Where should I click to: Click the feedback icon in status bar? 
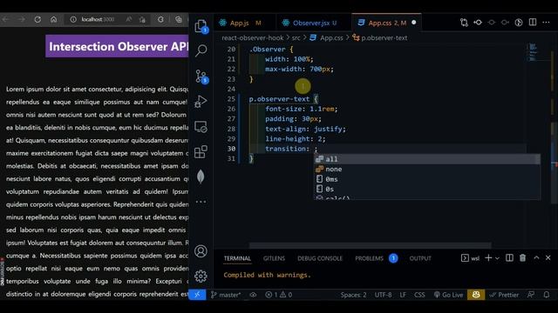pyautogui.click(x=531, y=295)
